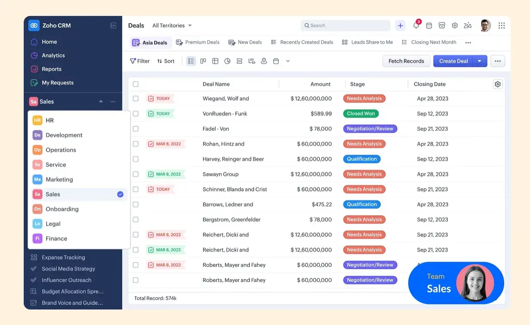Switch to canvas tile view

(240, 61)
